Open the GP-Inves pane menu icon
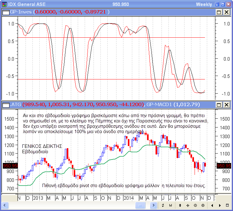Image resolution: width=233 pixels, height=211 pixels. pos(6,12)
